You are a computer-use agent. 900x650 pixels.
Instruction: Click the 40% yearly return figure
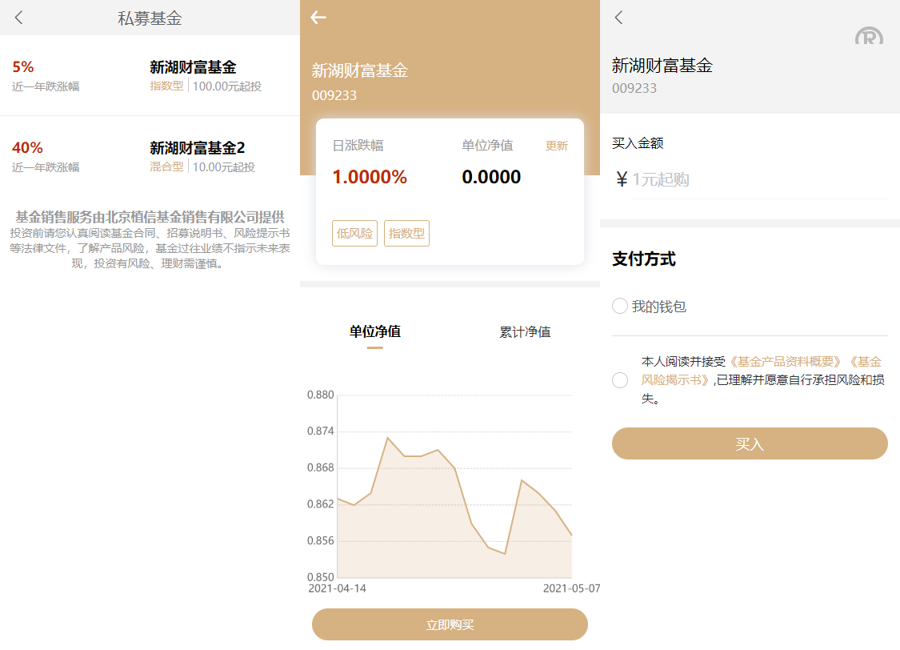27,148
